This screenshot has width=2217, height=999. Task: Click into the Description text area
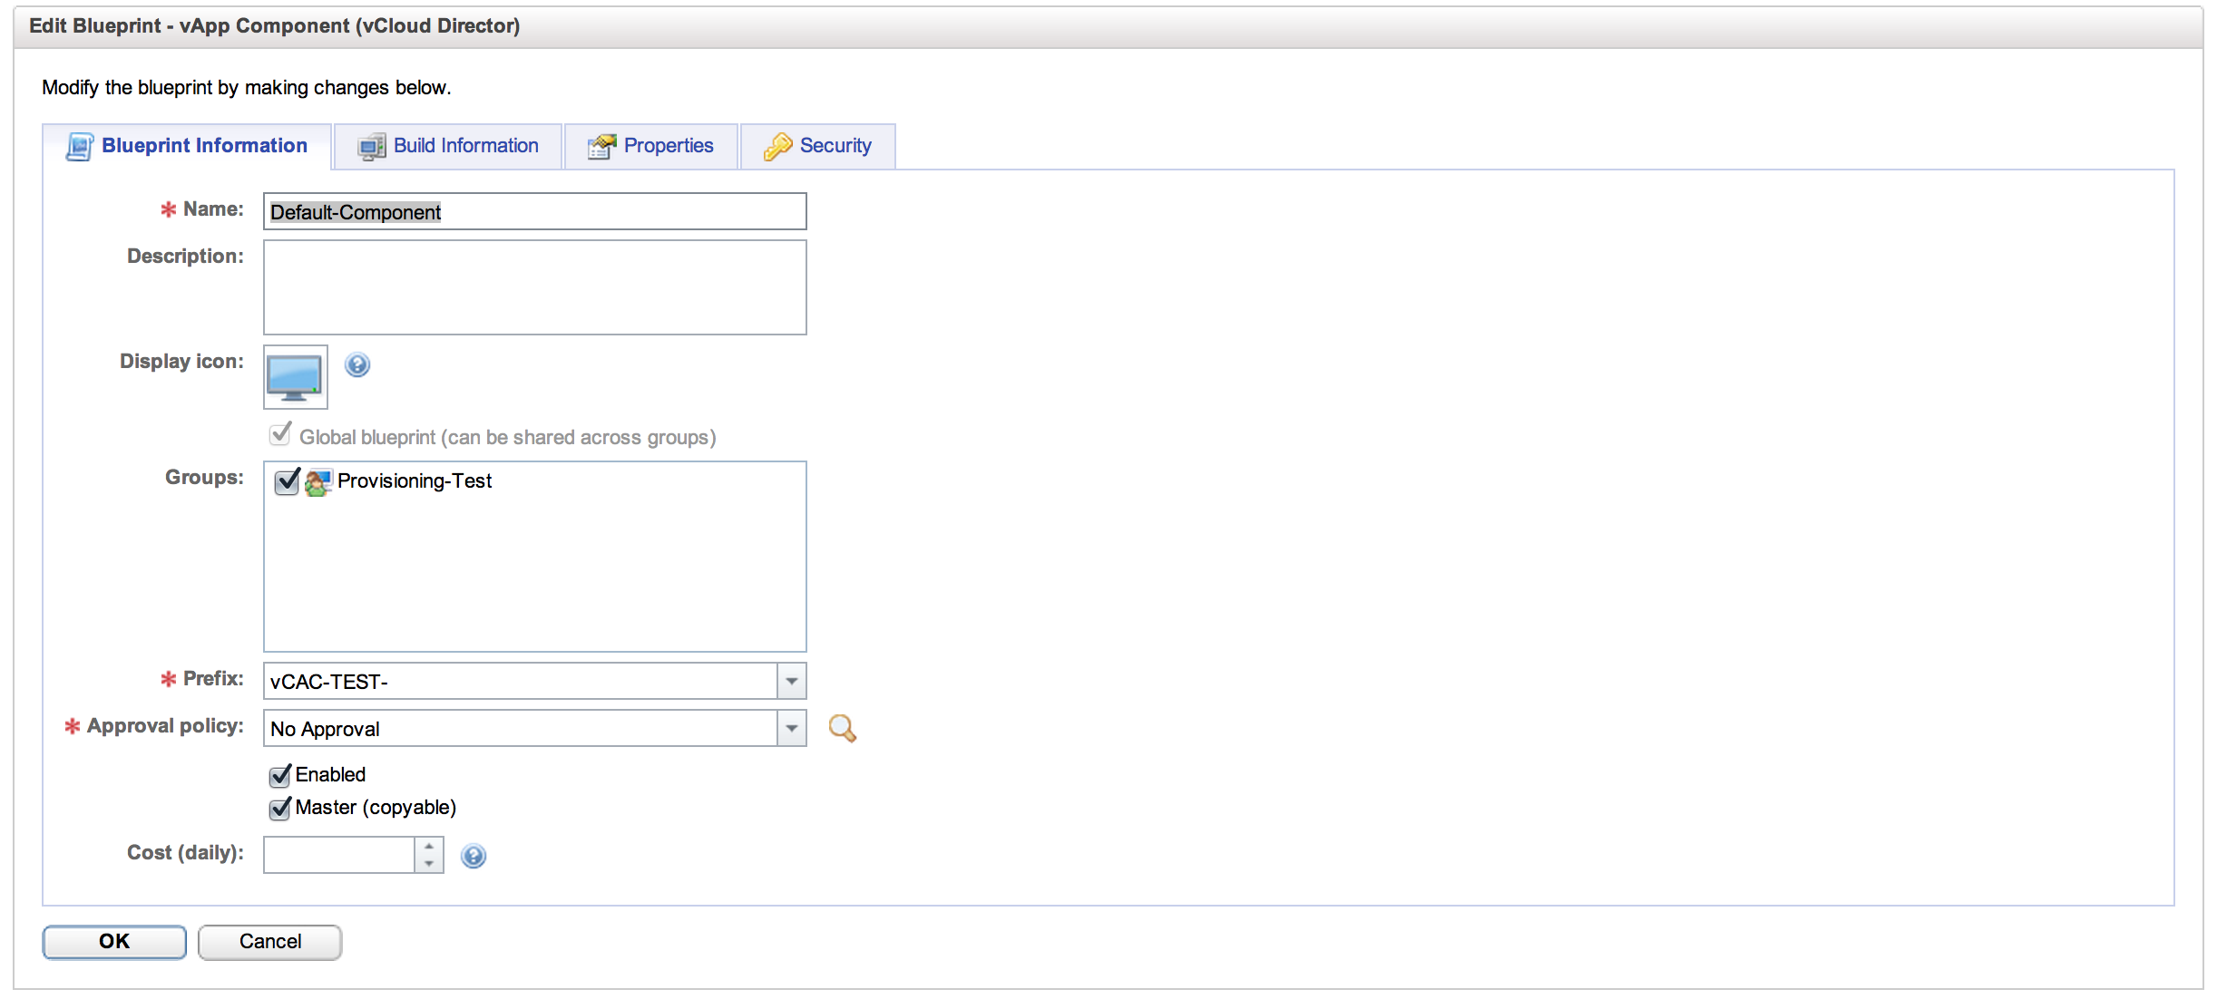[x=534, y=287]
